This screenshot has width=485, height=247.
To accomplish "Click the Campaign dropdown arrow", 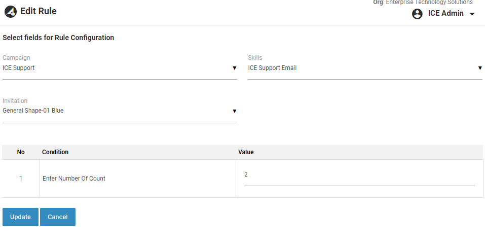I will point(234,68).
